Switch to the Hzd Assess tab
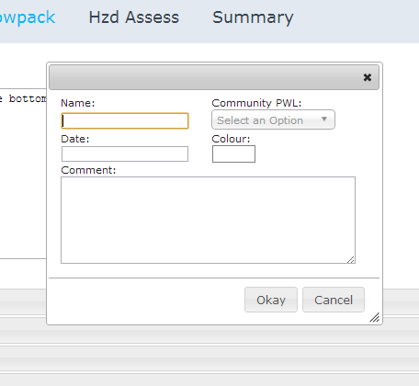The image size is (419, 386). [x=134, y=17]
